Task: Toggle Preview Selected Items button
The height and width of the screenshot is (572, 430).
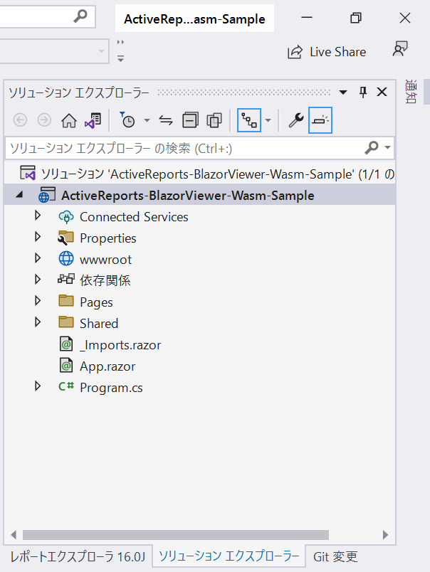Action: [320, 120]
